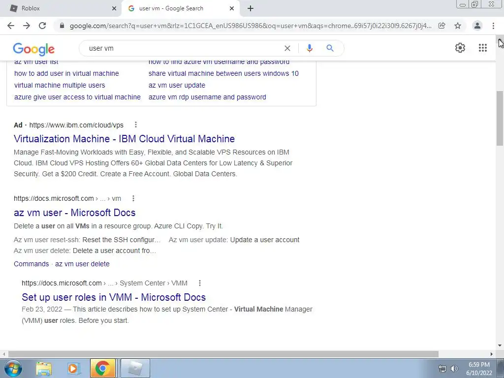504x378 pixels.
Task: Open network status tray icon
Action: [442, 369]
